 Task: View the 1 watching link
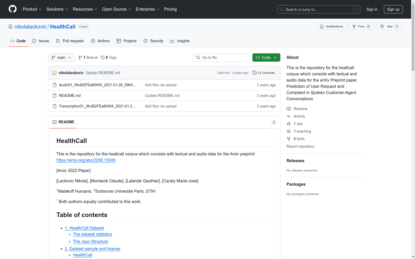click(299, 131)
